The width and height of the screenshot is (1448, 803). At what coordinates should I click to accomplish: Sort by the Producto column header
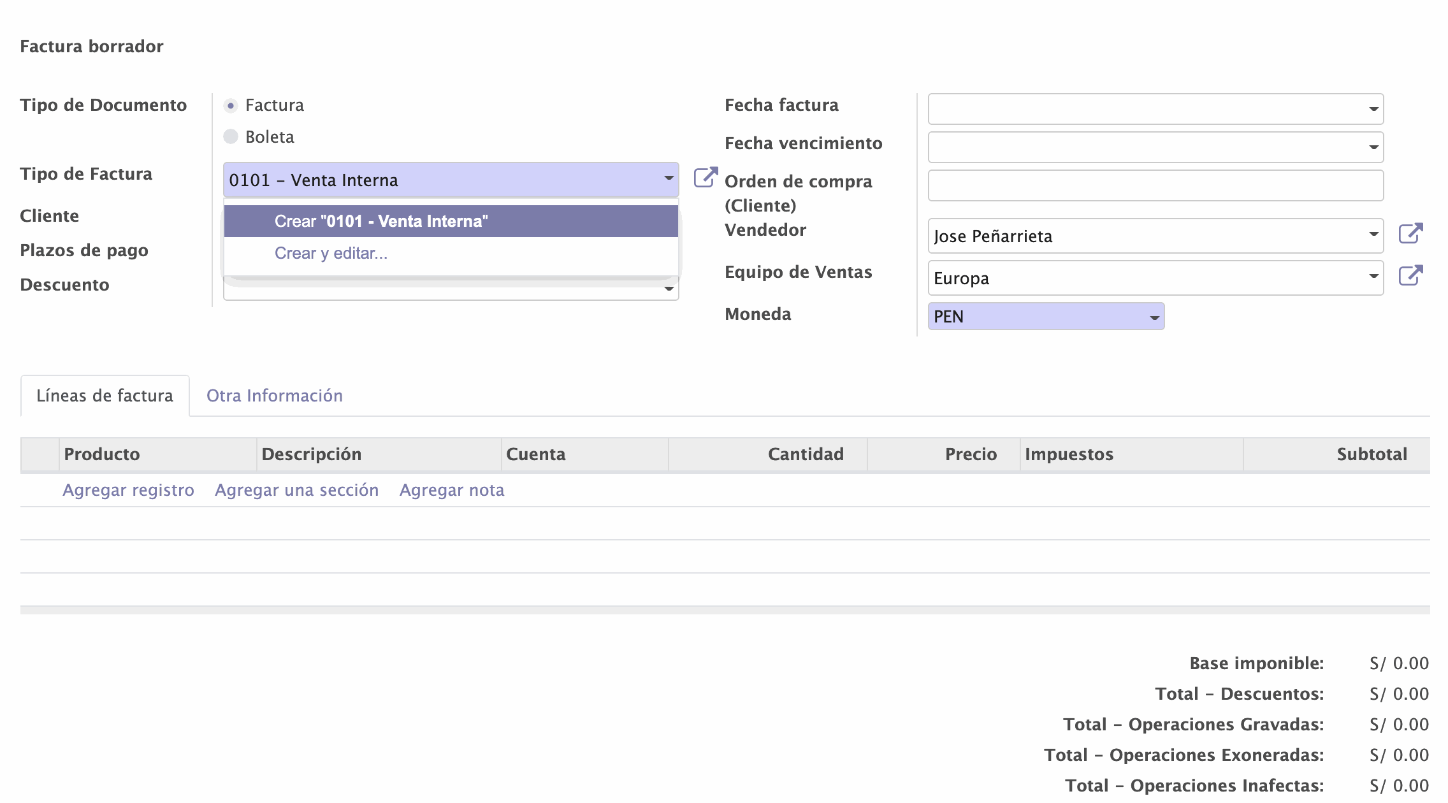102,454
